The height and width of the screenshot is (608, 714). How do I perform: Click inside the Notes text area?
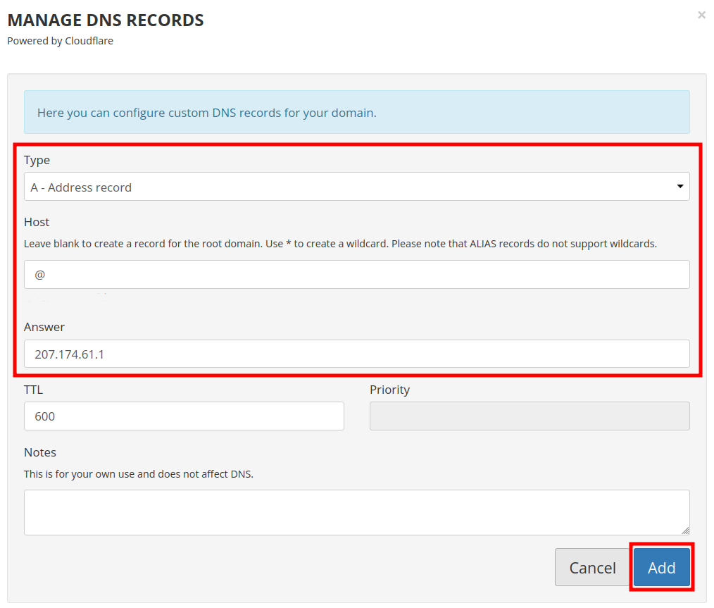tap(356, 512)
